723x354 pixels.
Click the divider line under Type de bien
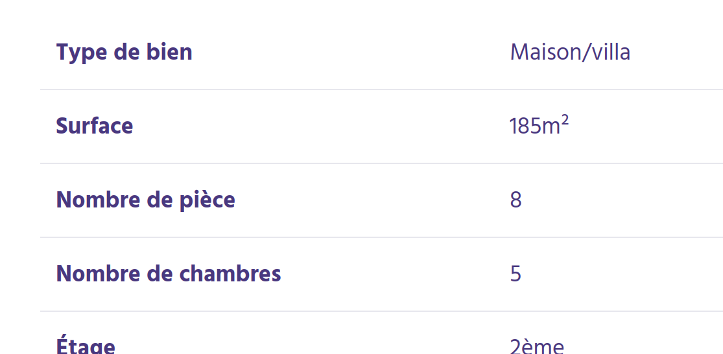point(381,89)
